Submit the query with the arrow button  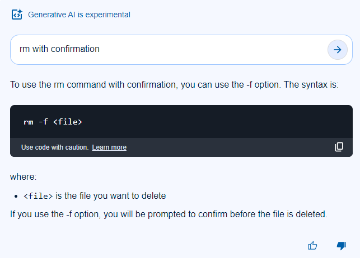pyautogui.click(x=337, y=50)
